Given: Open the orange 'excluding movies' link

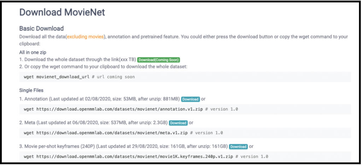Looking at the screenshot, I should tap(85, 37).
